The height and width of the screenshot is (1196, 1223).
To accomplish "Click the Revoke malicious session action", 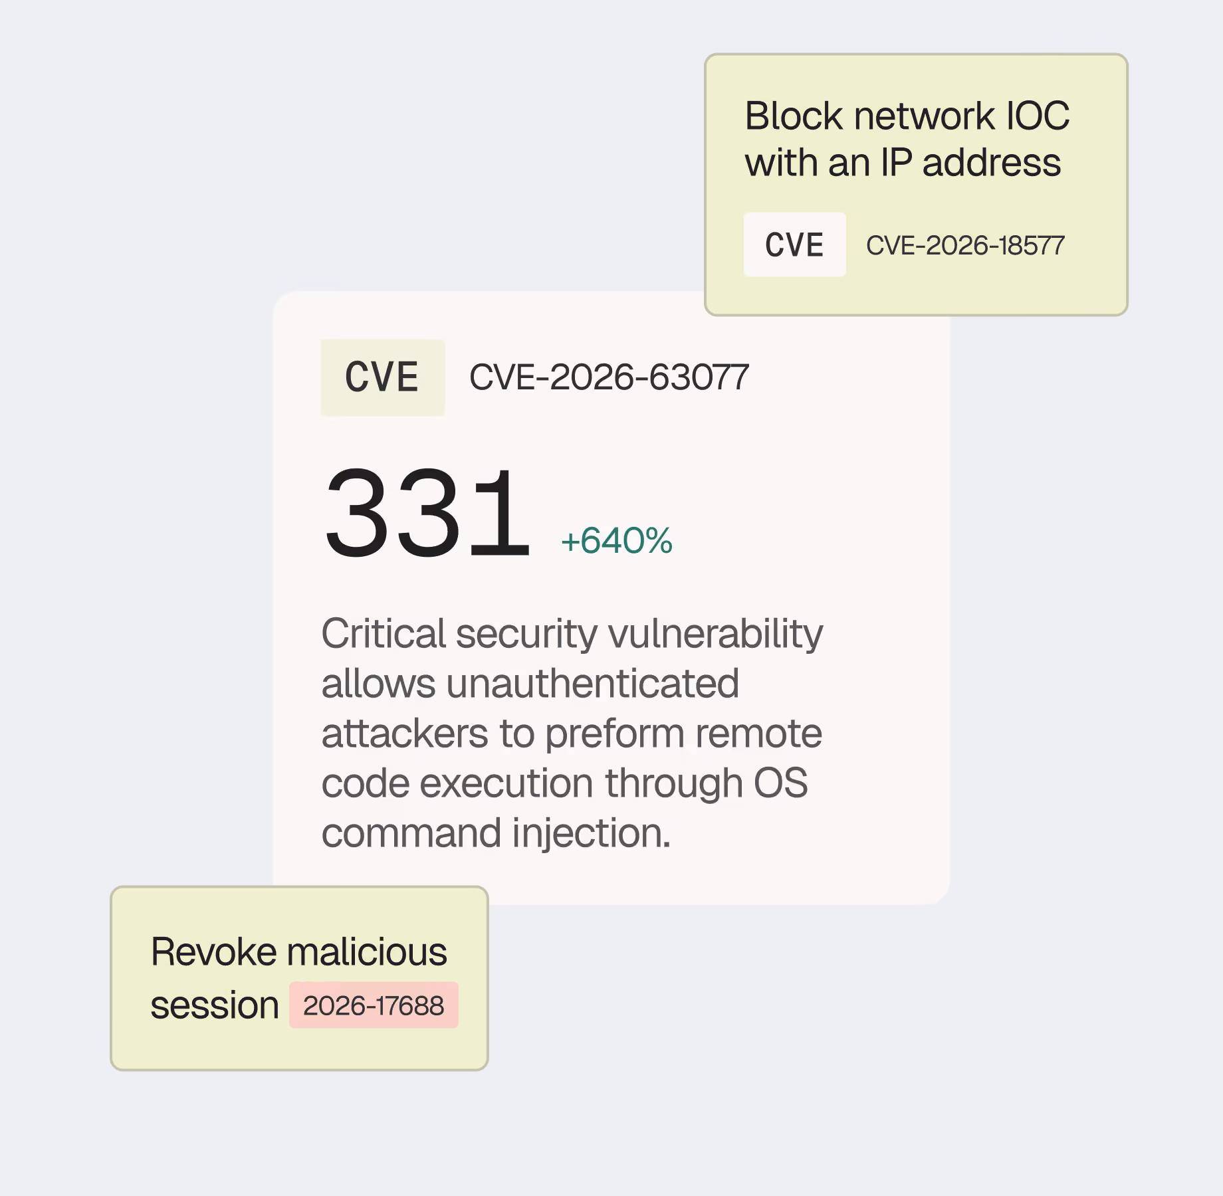I will 299,978.
